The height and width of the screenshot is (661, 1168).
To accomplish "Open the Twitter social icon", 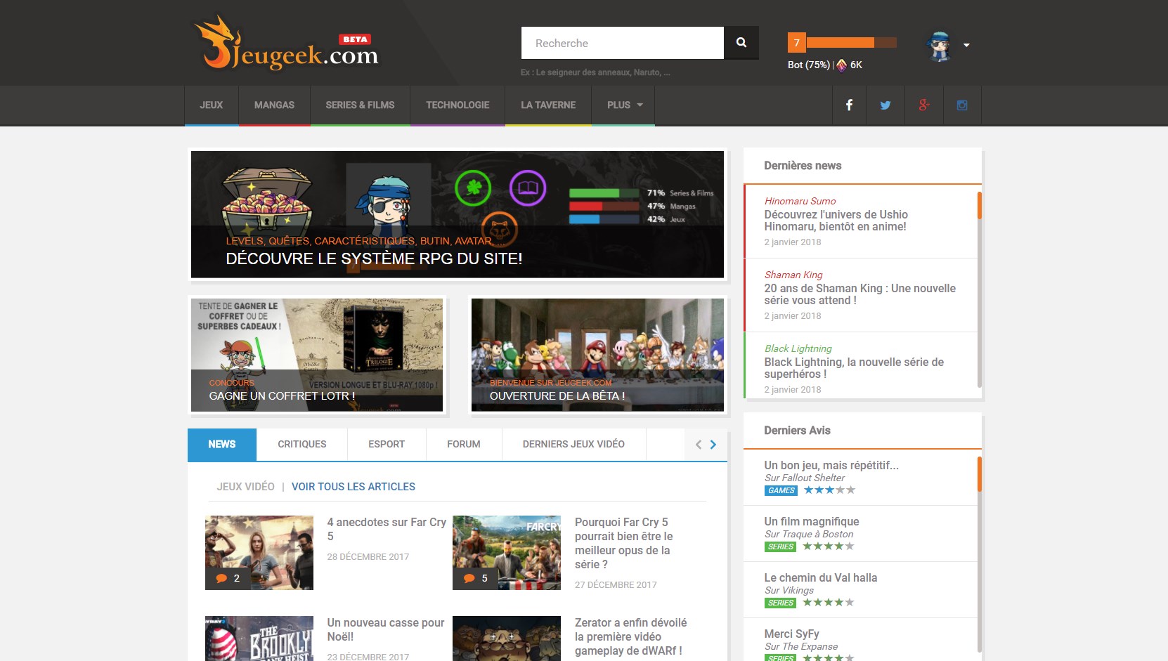I will coord(885,105).
